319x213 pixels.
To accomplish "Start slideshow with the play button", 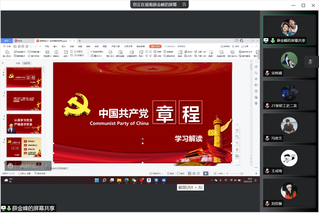I will (x=206, y=173).
